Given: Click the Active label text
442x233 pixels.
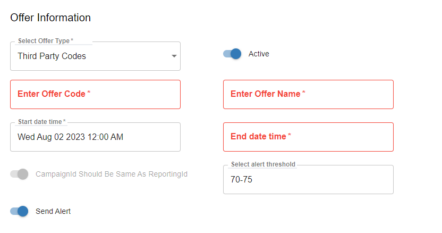Looking at the screenshot, I should pos(259,54).
